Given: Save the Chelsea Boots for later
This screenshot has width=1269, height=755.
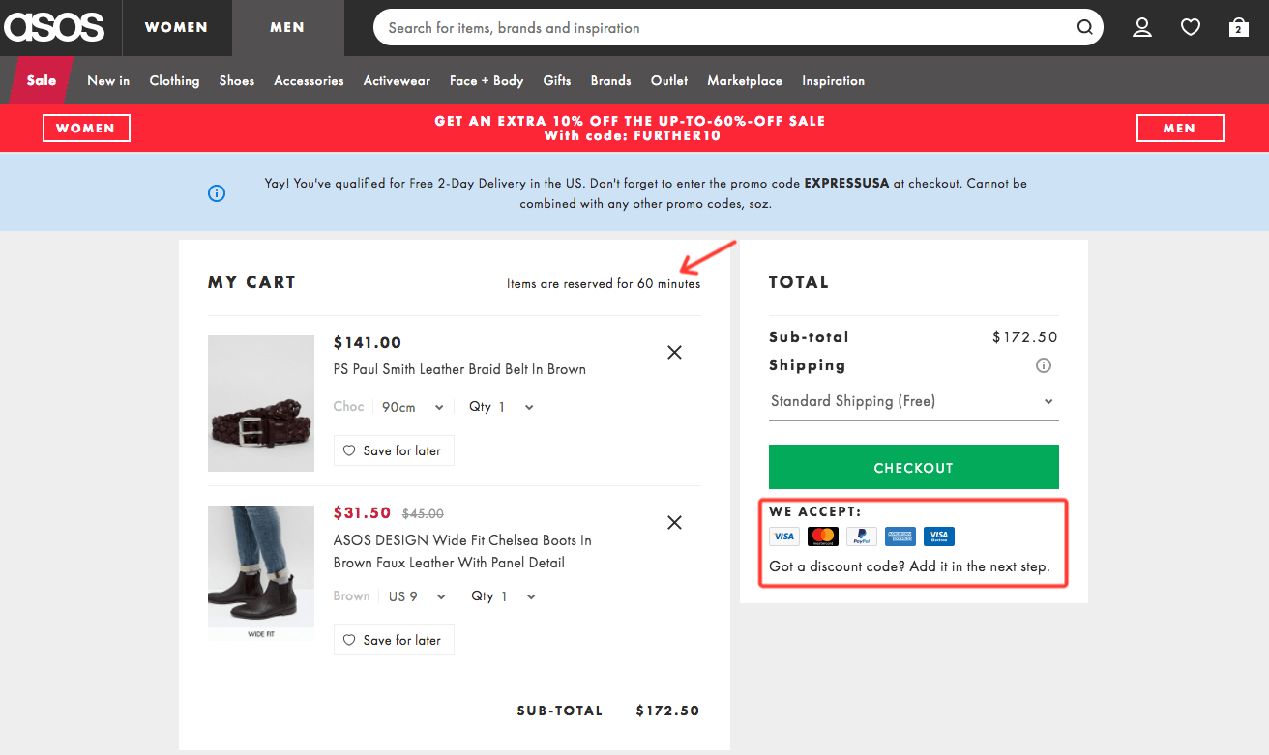Looking at the screenshot, I should (394, 640).
